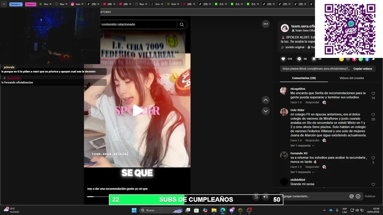Open Discord from the taskbar
This screenshot has width=383, height=215.
point(231,210)
